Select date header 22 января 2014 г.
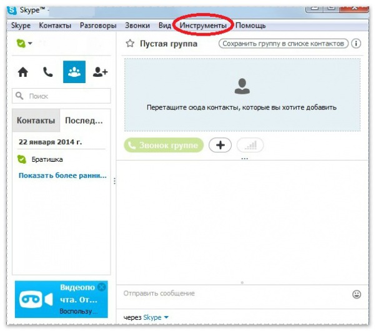 [51, 142]
